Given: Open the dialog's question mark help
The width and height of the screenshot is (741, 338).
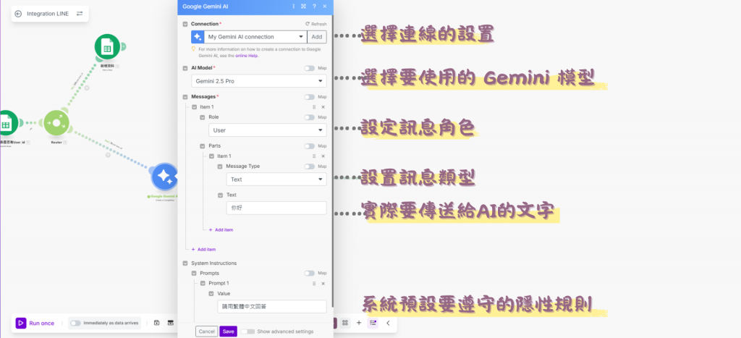Looking at the screenshot, I should [314, 6].
